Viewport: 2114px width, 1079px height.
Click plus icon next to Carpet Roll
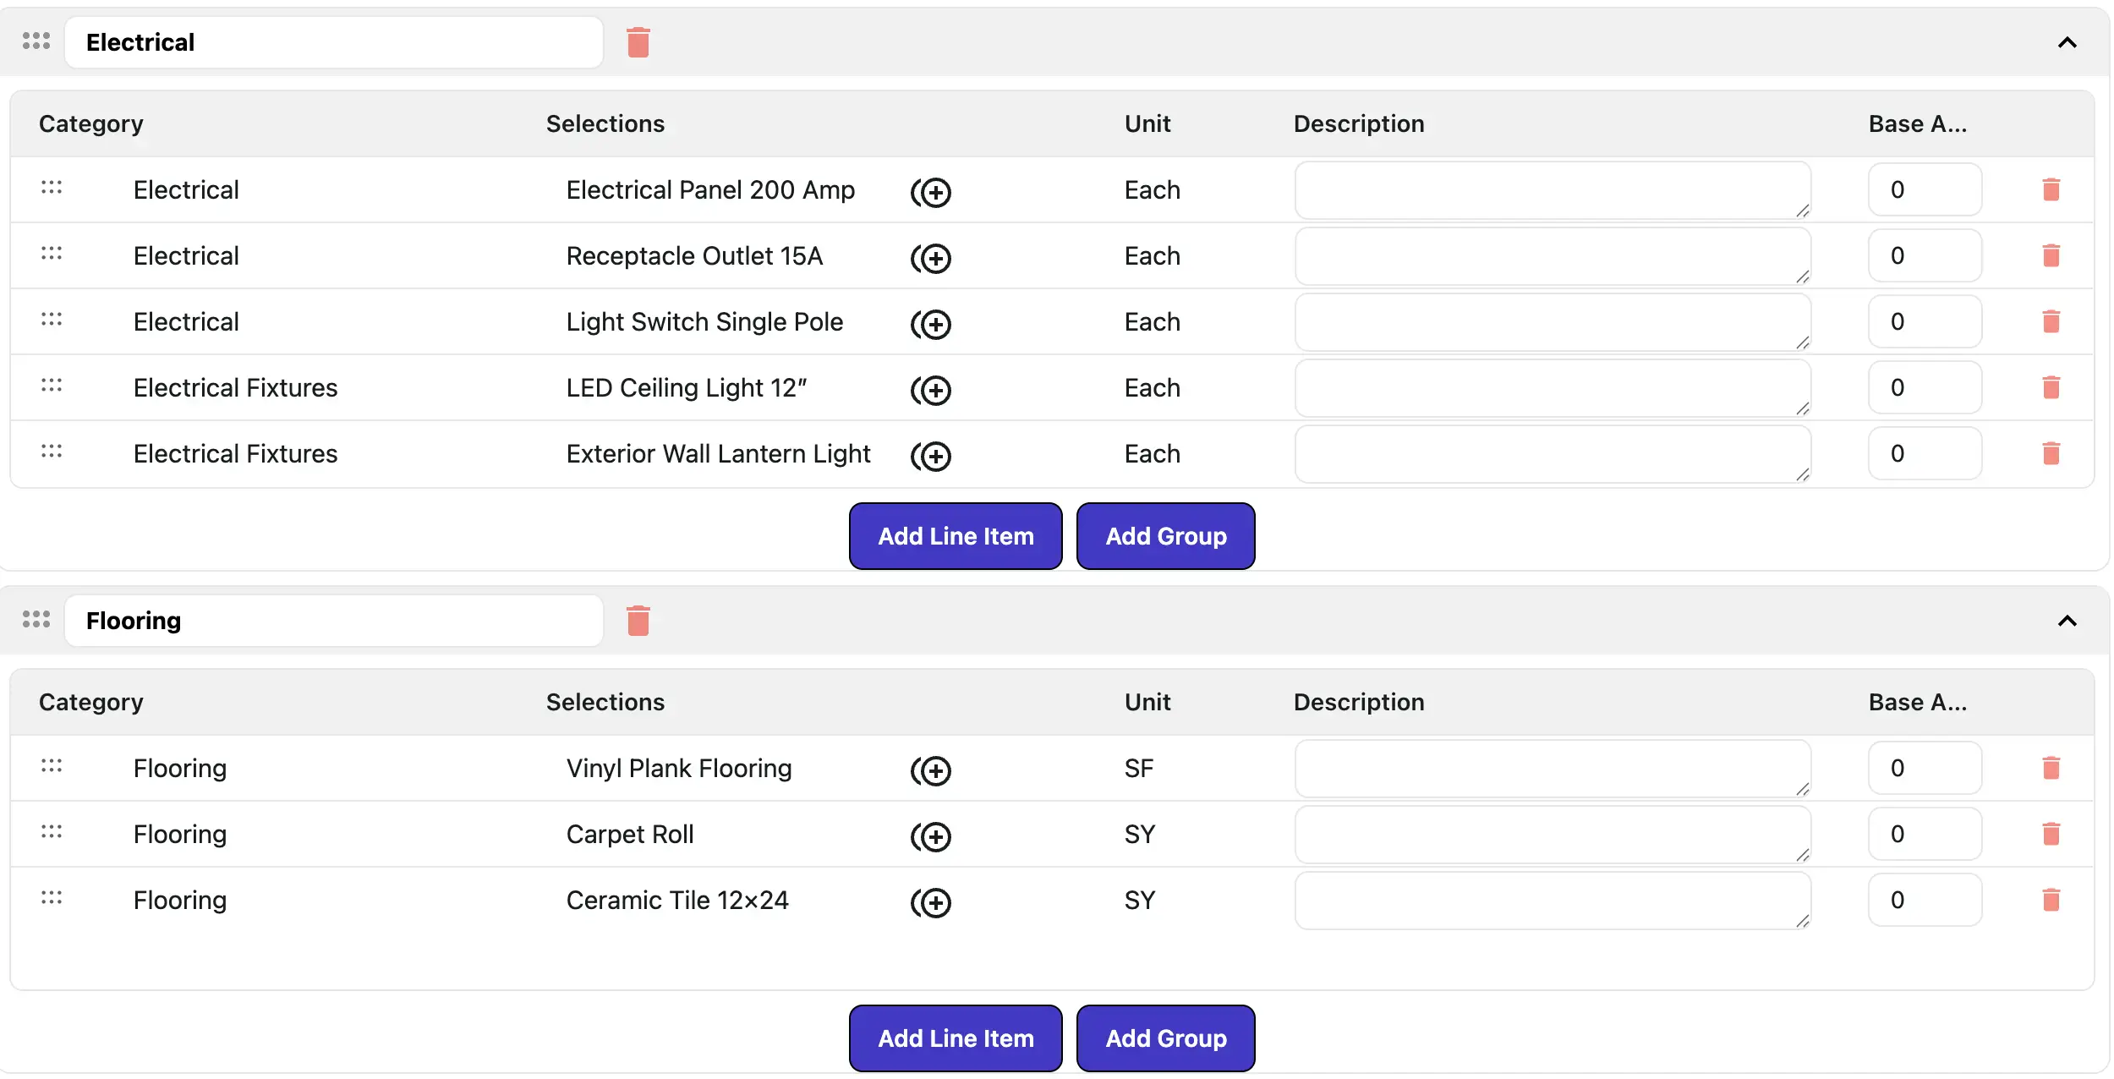pyautogui.click(x=931, y=836)
